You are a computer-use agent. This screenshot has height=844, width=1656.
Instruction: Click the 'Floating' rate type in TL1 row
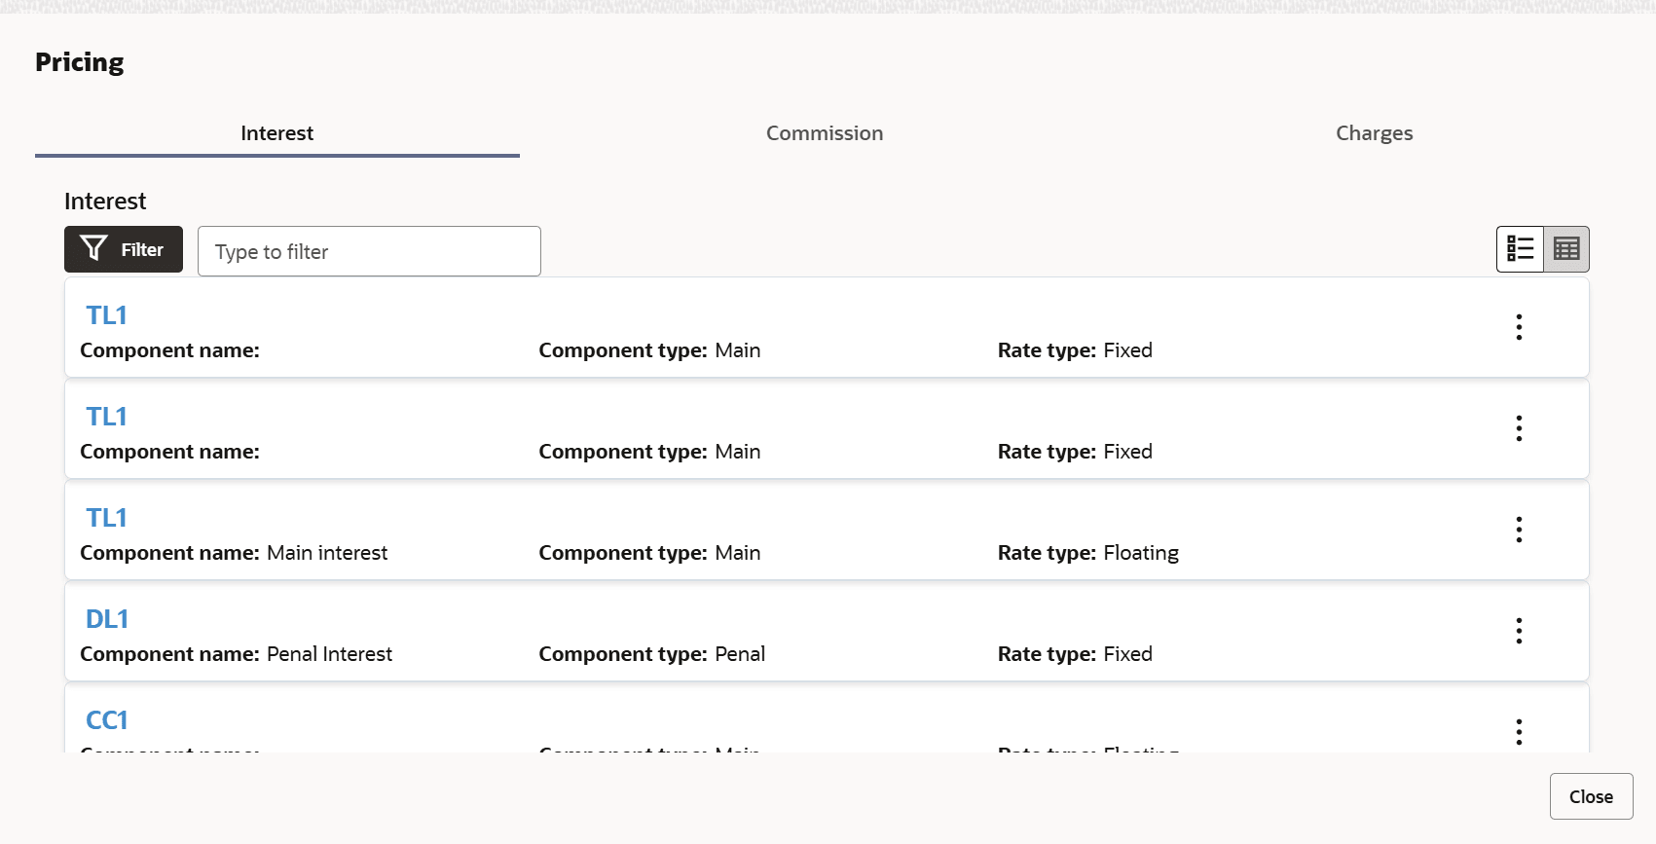point(1141,553)
